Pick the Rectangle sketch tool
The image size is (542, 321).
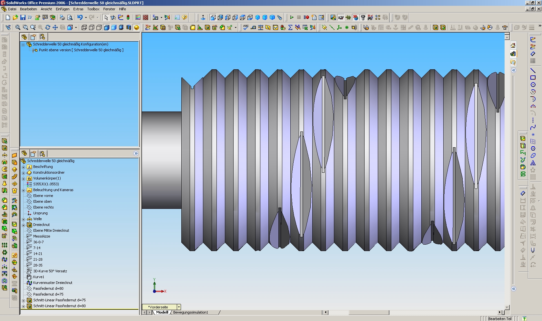click(x=533, y=77)
